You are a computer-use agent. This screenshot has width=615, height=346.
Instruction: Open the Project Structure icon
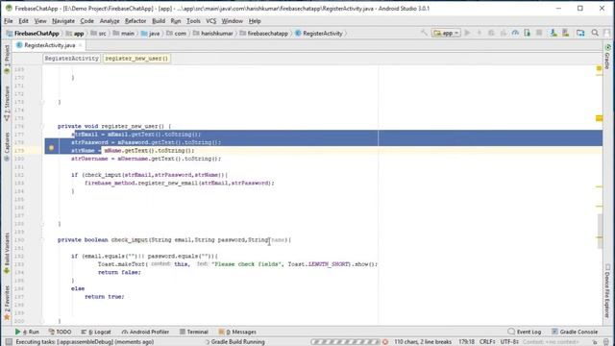(580, 33)
